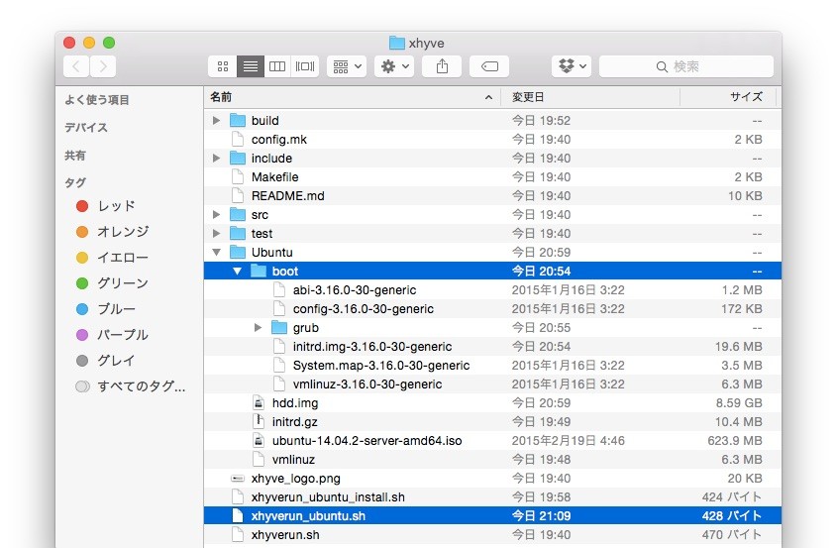Go back with the back arrow
The width and height of the screenshot is (837, 548).
(76, 66)
